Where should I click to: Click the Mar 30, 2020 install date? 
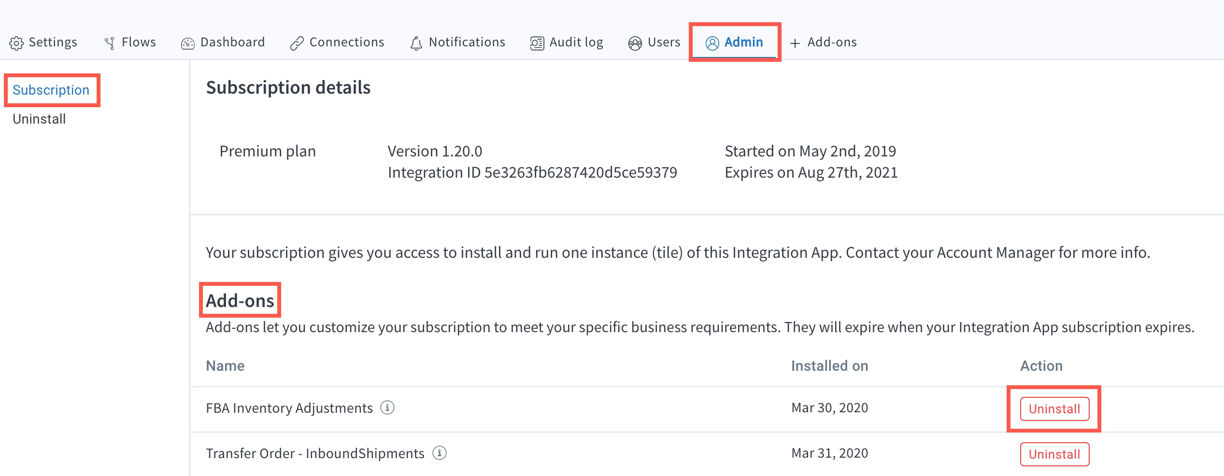click(x=829, y=408)
